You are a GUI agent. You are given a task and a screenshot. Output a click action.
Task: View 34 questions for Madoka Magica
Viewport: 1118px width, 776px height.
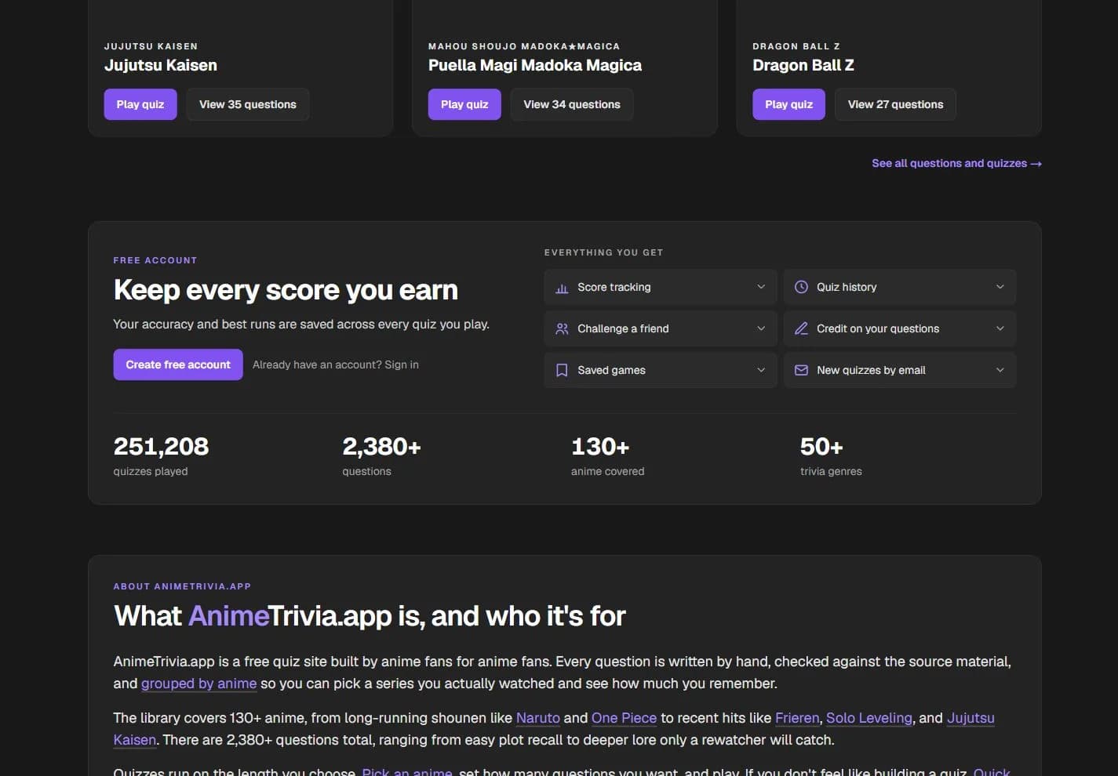(572, 104)
